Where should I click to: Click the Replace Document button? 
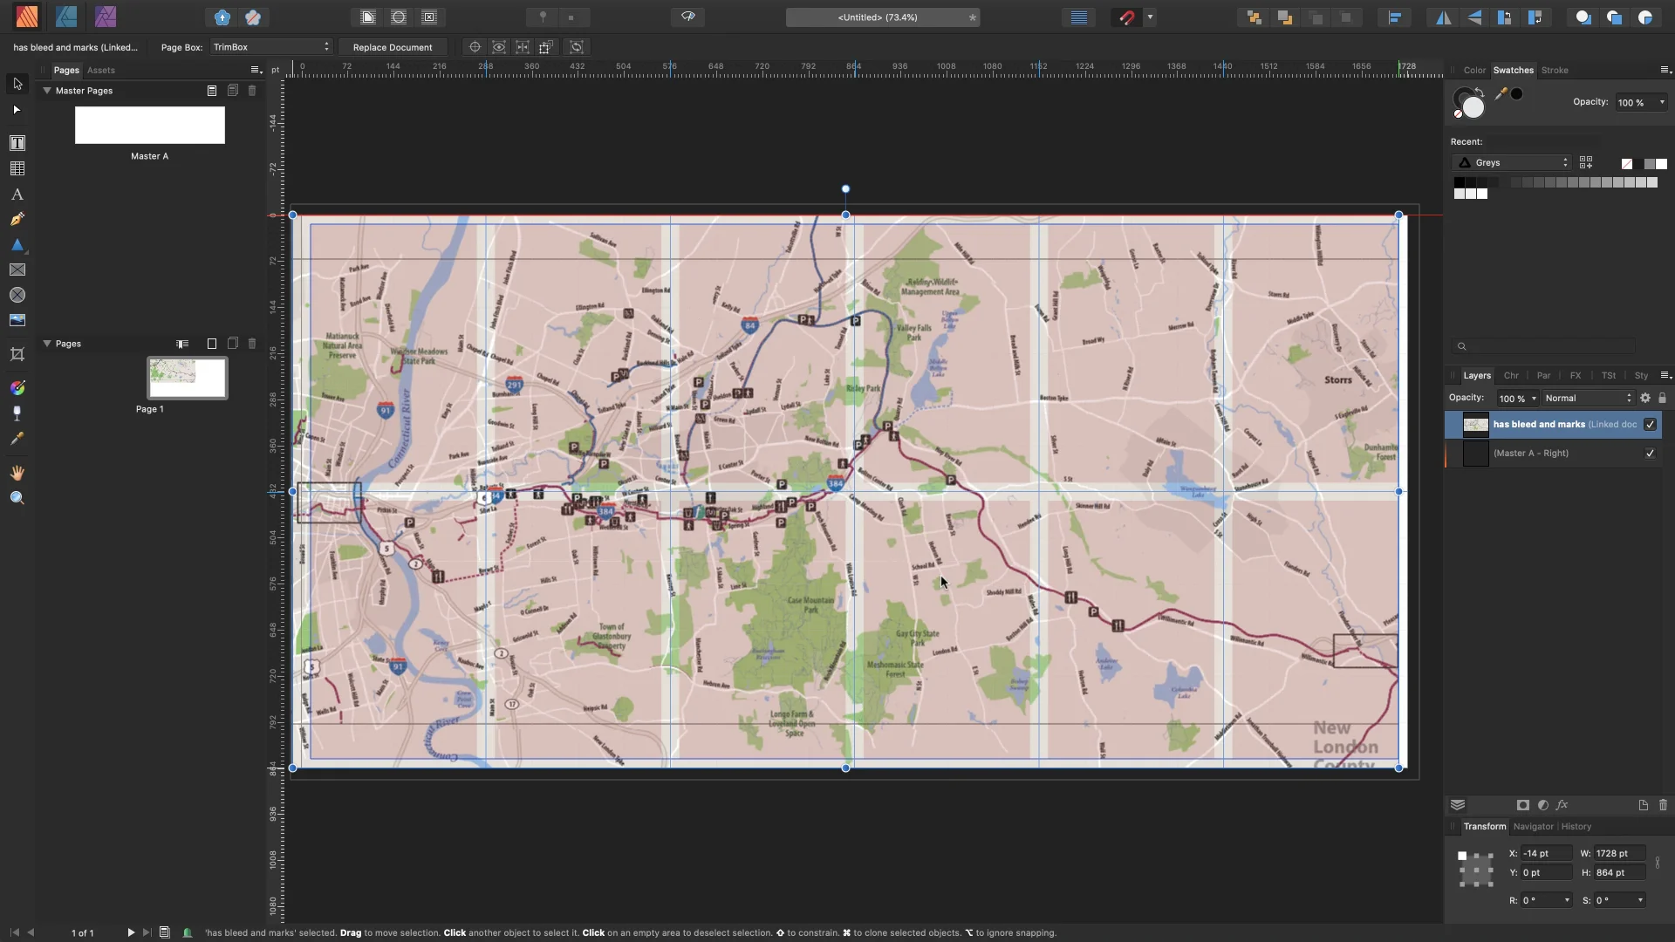coord(392,47)
